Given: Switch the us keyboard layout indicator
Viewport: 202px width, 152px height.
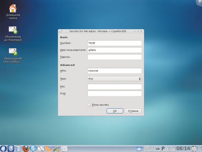Looking at the screenshot, I should pyautogui.click(x=157, y=149).
